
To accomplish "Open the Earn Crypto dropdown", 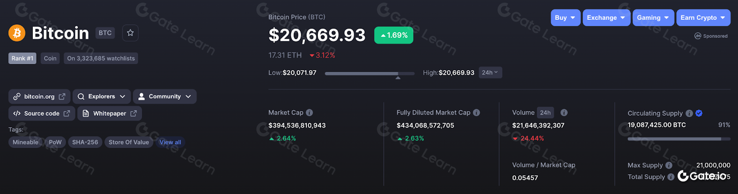I will coord(702,18).
